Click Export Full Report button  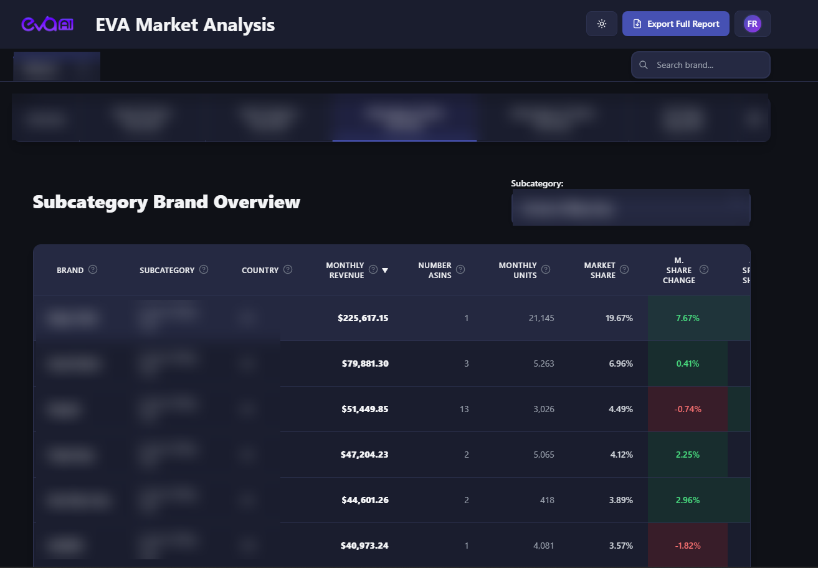coord(675,24)
